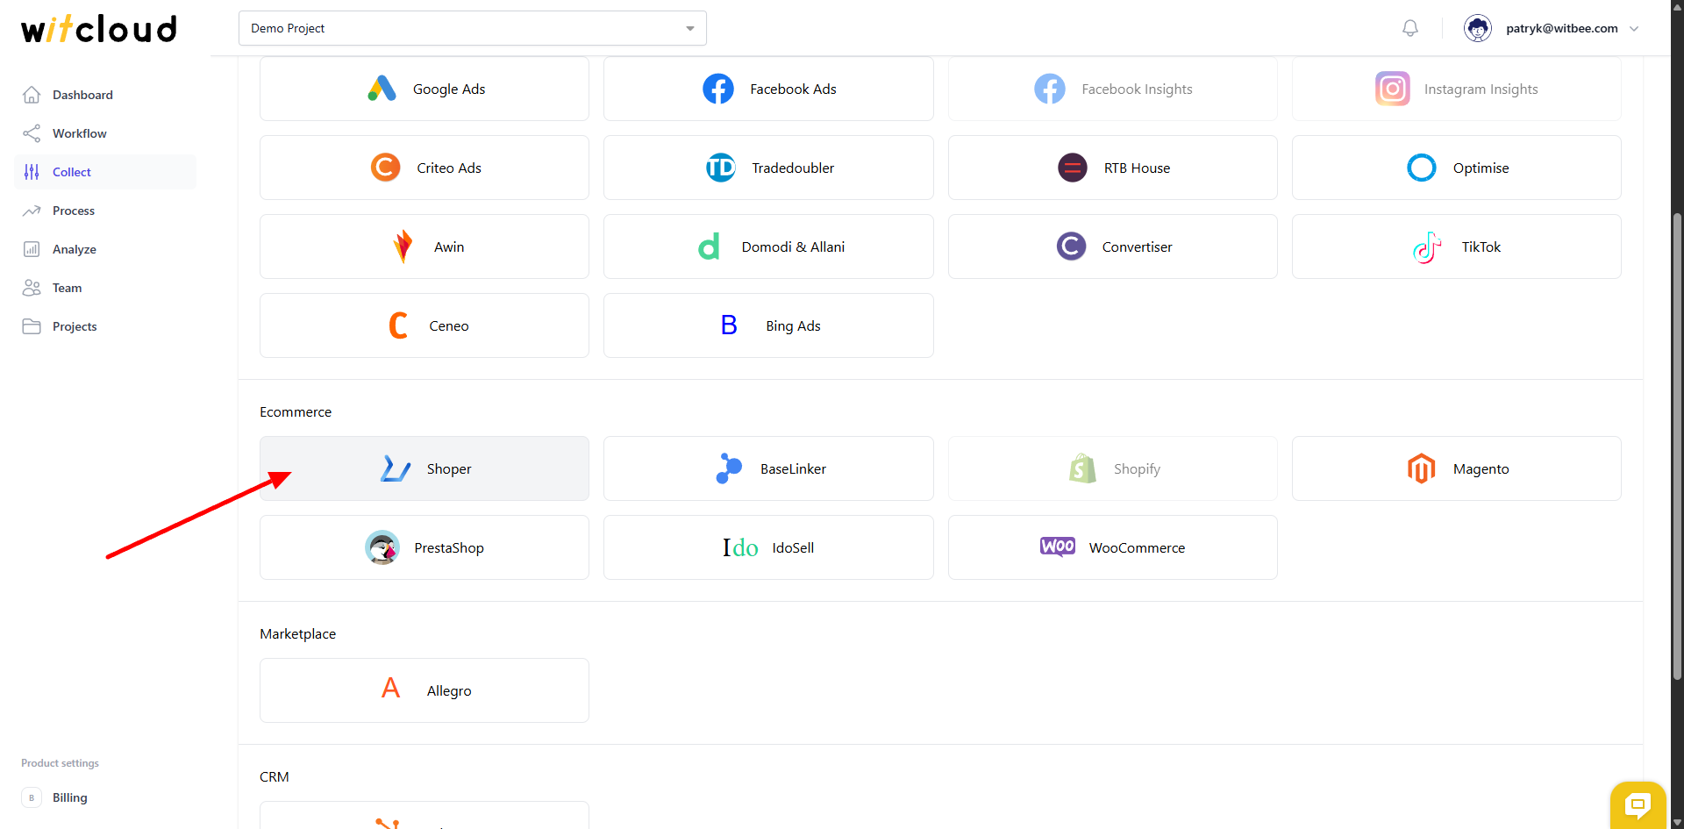The image size is (1684, 829).
Task: Select Collect menu item
Action: (x=105, y=172)
